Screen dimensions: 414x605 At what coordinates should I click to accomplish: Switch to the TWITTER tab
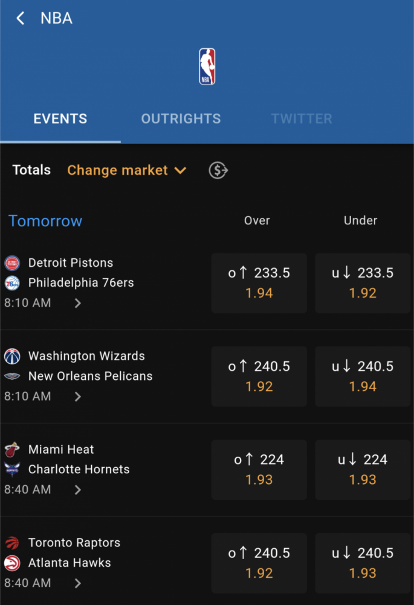[x=302, y=119]
